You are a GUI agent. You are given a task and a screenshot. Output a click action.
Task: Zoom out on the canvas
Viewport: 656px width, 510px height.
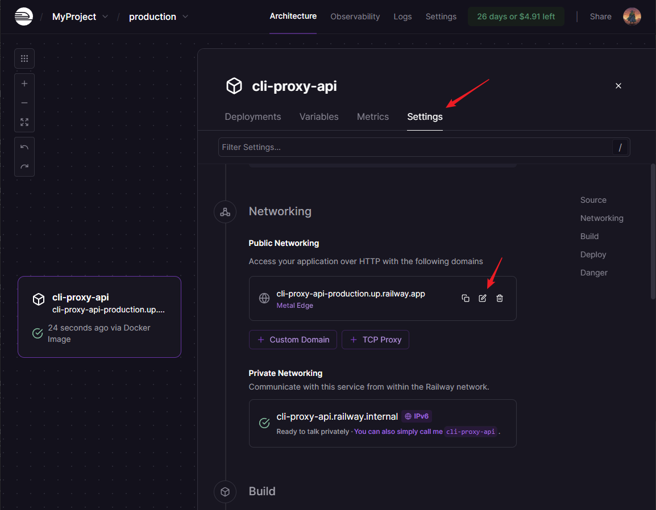(x=24, y=103)
